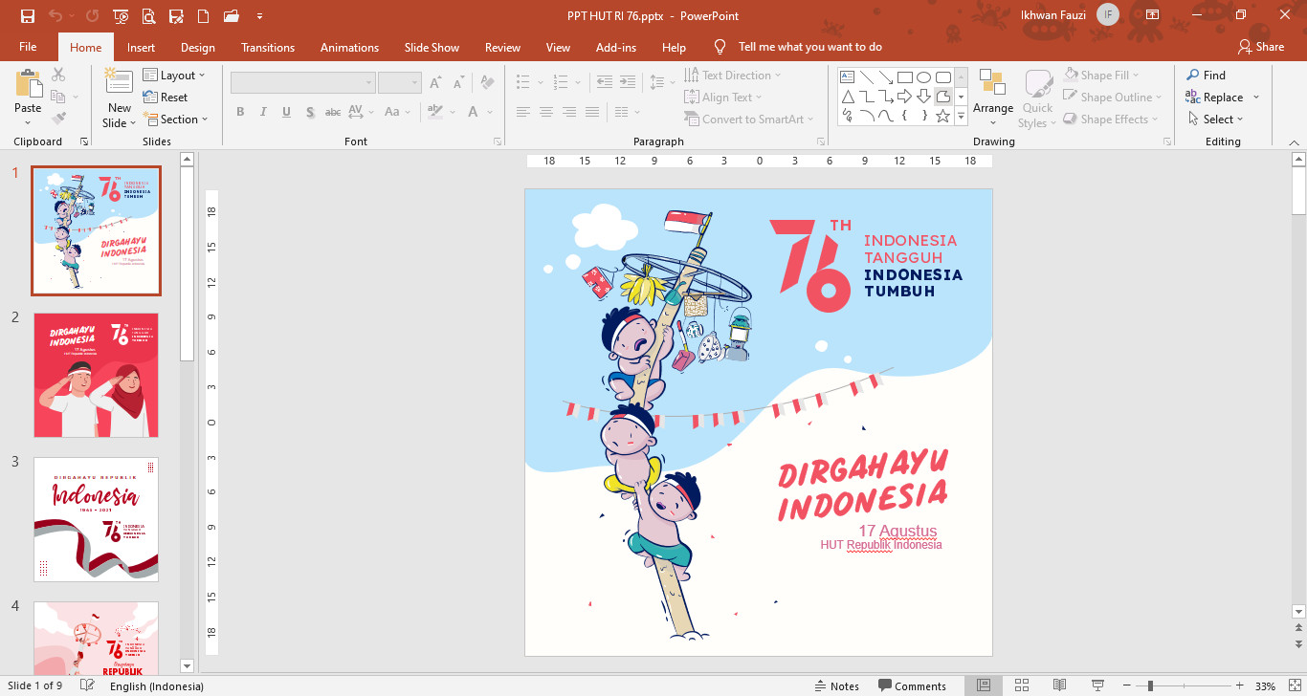Toggle Italic formatting
The image size is (1307, 696).
[263, 112]
